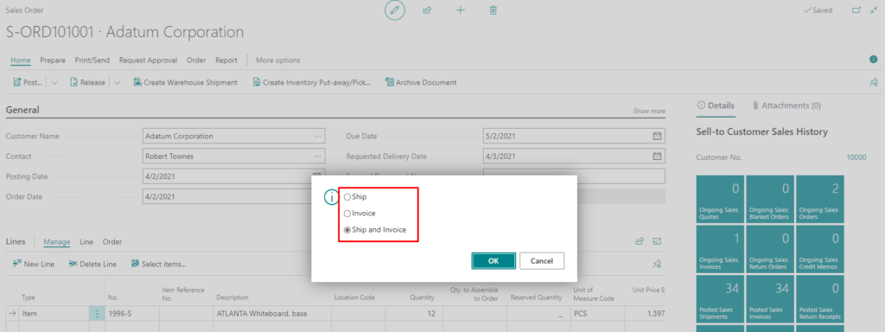Click the Release action
Screen dimensions: 885x332
[x=87, y=82]
